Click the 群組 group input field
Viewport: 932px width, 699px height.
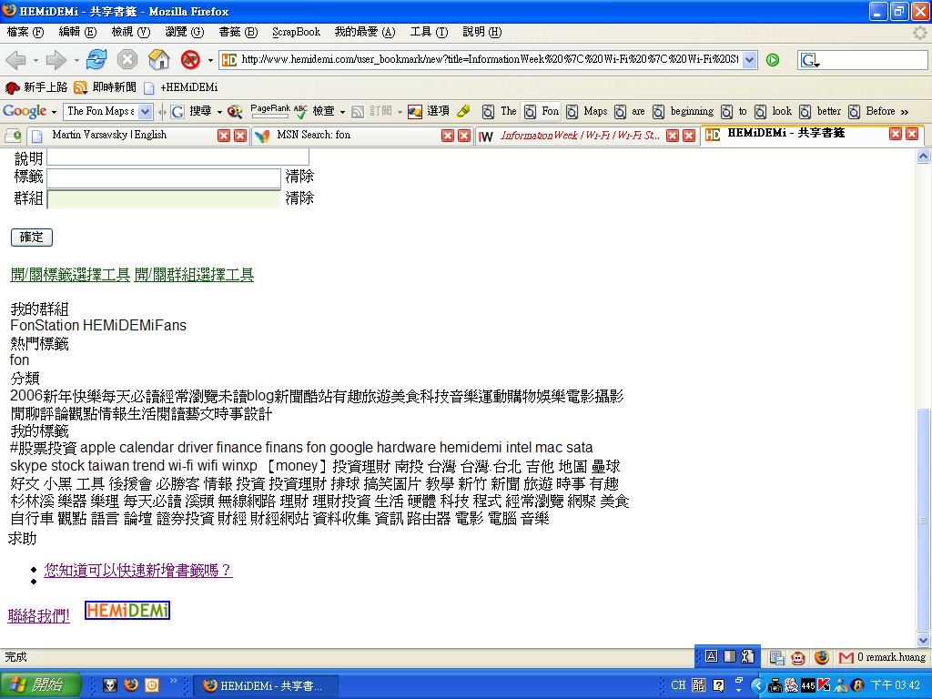[164, 198]
